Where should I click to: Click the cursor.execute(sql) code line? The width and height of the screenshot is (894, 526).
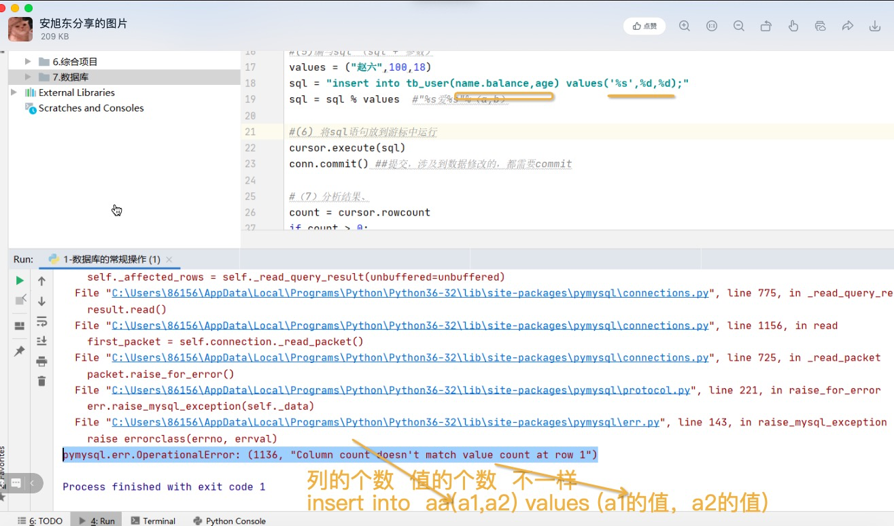pyautogui.click(x=347, y=147)
